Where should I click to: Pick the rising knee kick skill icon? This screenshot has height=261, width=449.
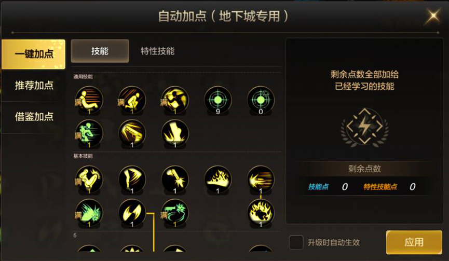[89, 180]
